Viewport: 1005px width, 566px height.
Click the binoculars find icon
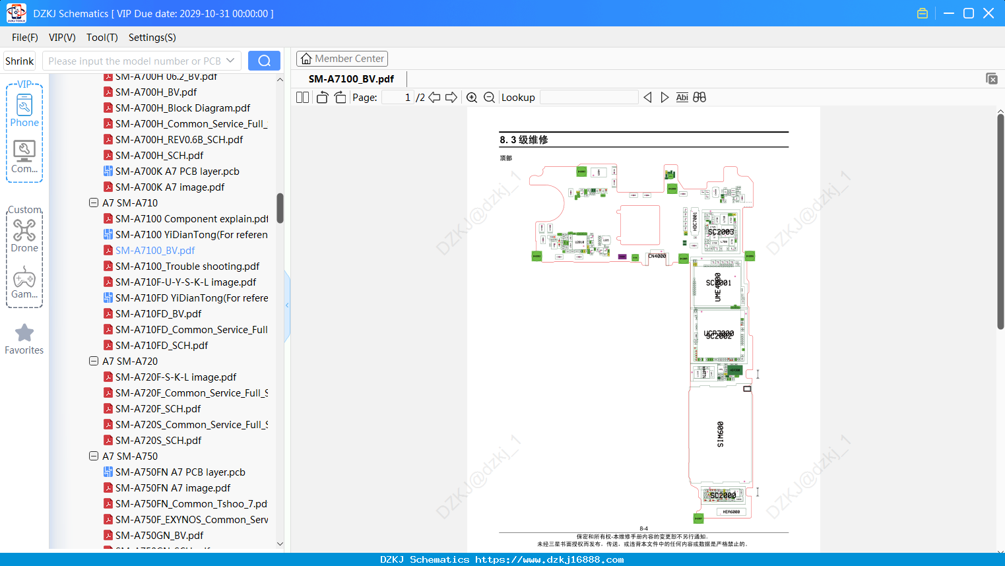coord(699,98)
